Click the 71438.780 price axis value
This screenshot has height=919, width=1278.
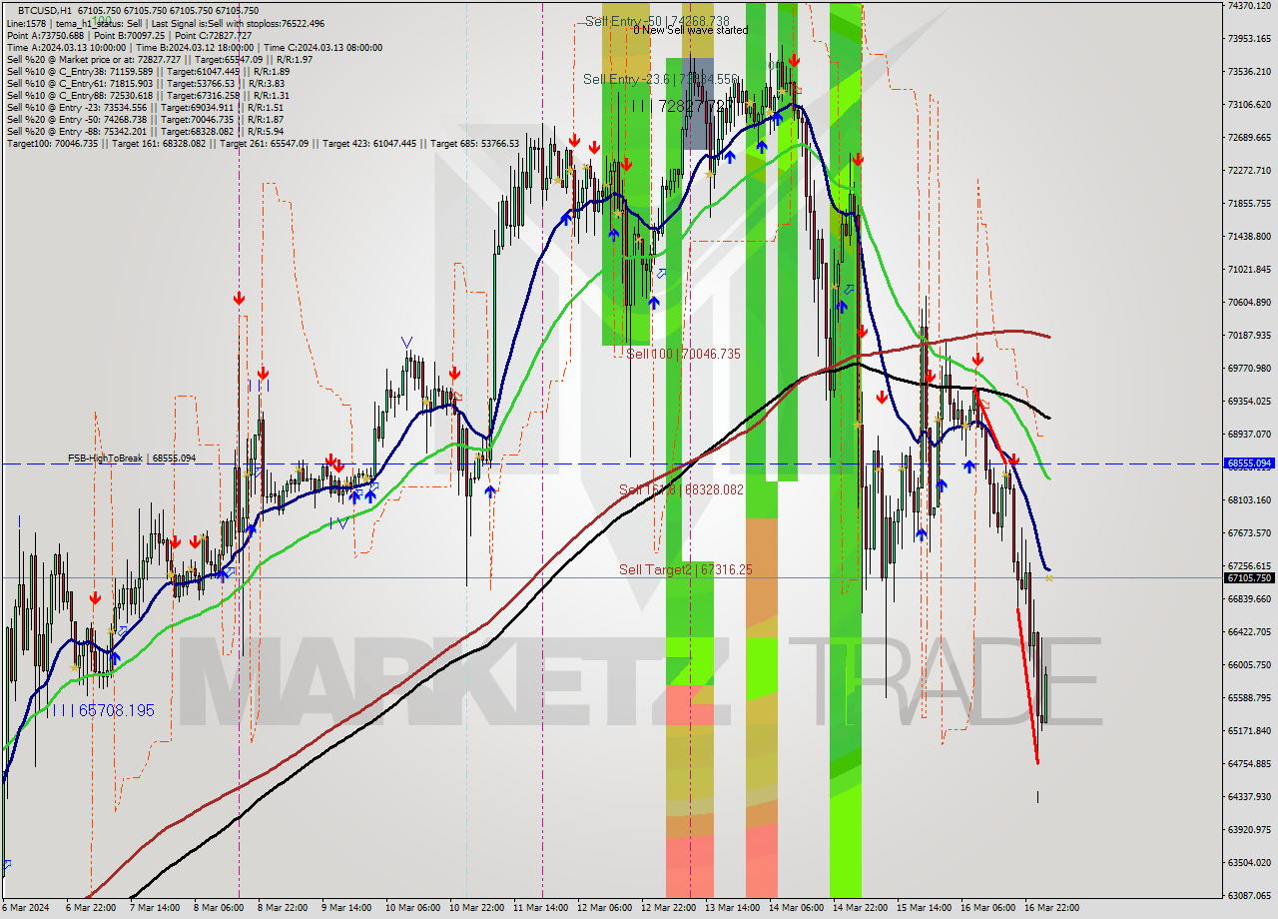pos(1249,236)
